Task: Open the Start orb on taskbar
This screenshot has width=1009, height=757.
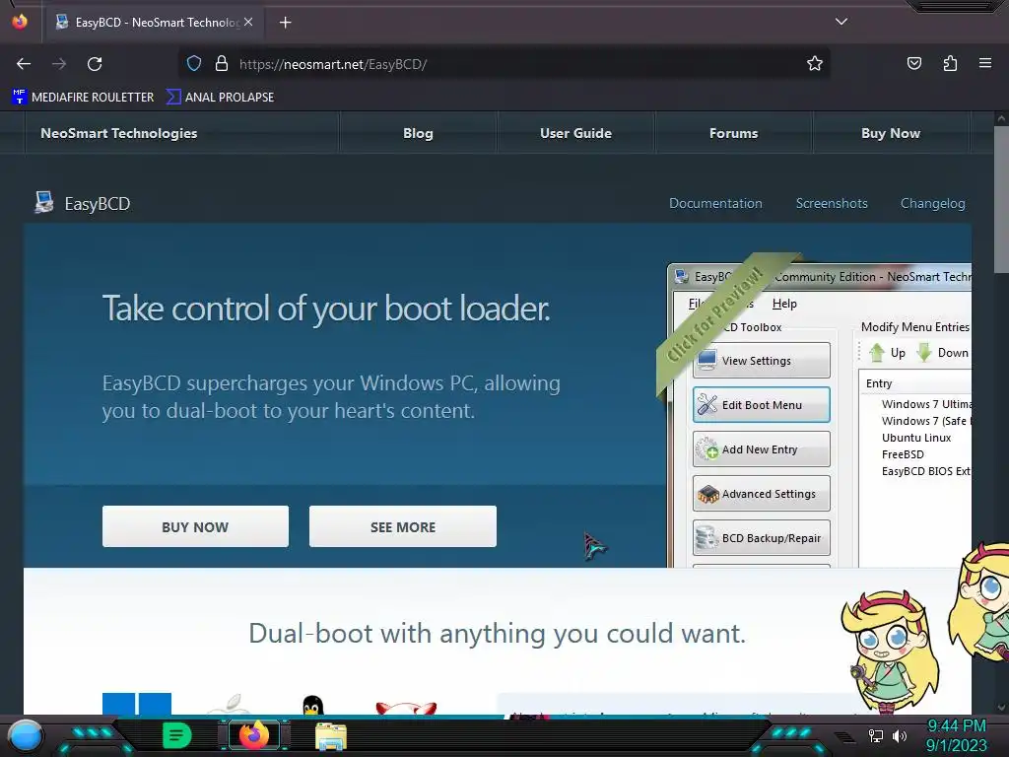Action: pos(26,735)
